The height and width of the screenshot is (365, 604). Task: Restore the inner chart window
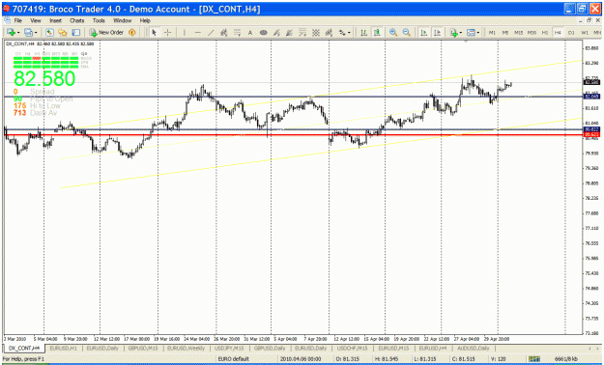[x=589, y=20]
